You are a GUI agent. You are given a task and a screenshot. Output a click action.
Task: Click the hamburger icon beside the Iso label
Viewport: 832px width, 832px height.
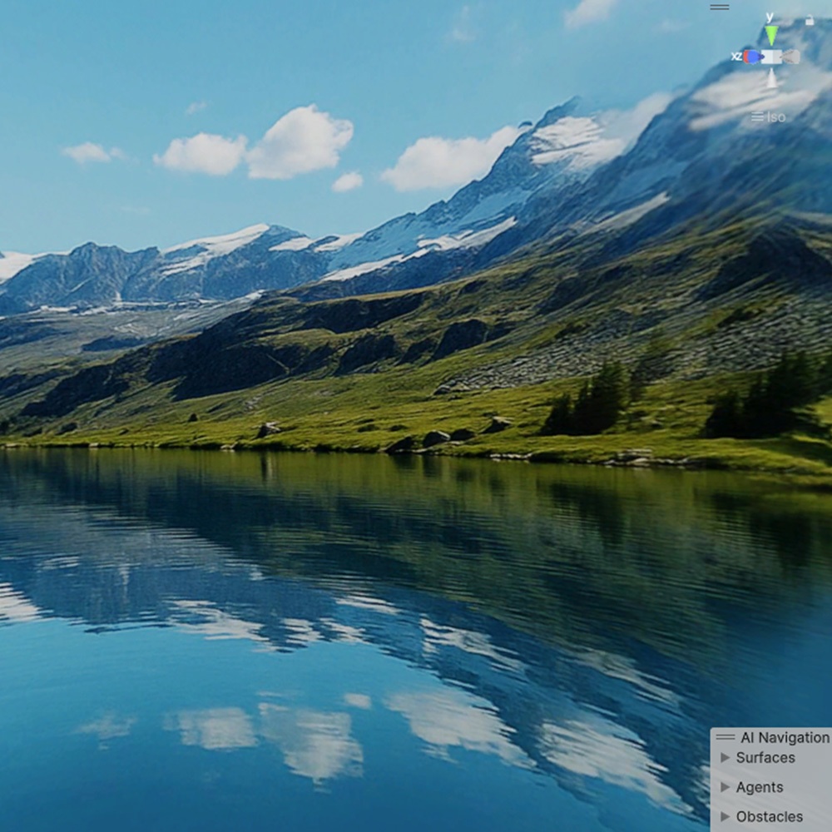tap(758, 116)
